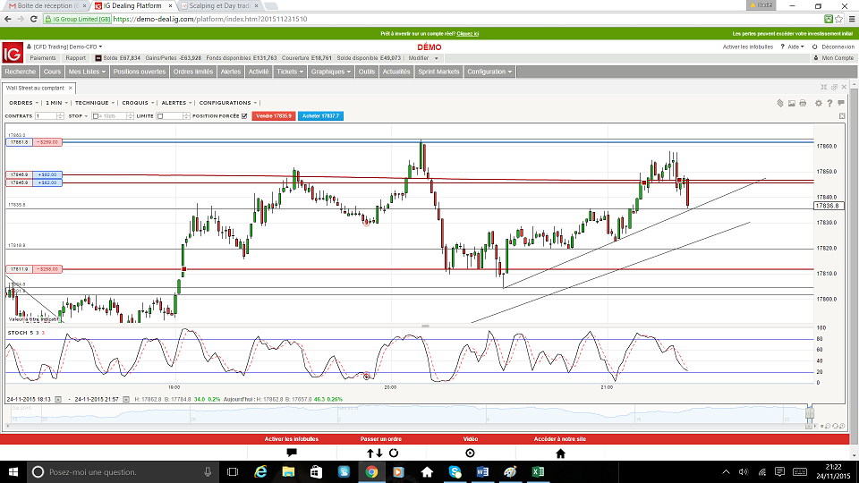859x483 pixels.
Task: Click the IG logo
Action: [x=12, y=53]
